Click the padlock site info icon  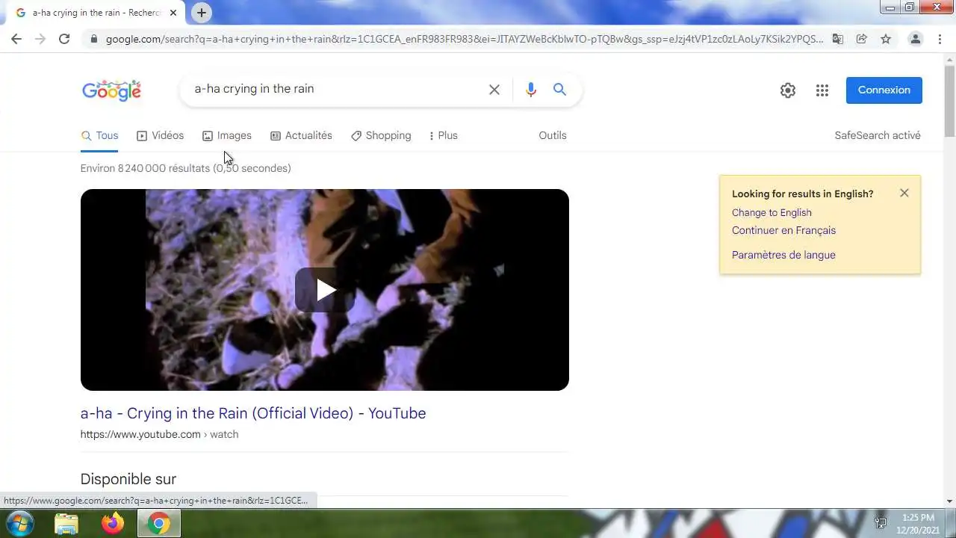pyautogui.click(x=94, y=39)
